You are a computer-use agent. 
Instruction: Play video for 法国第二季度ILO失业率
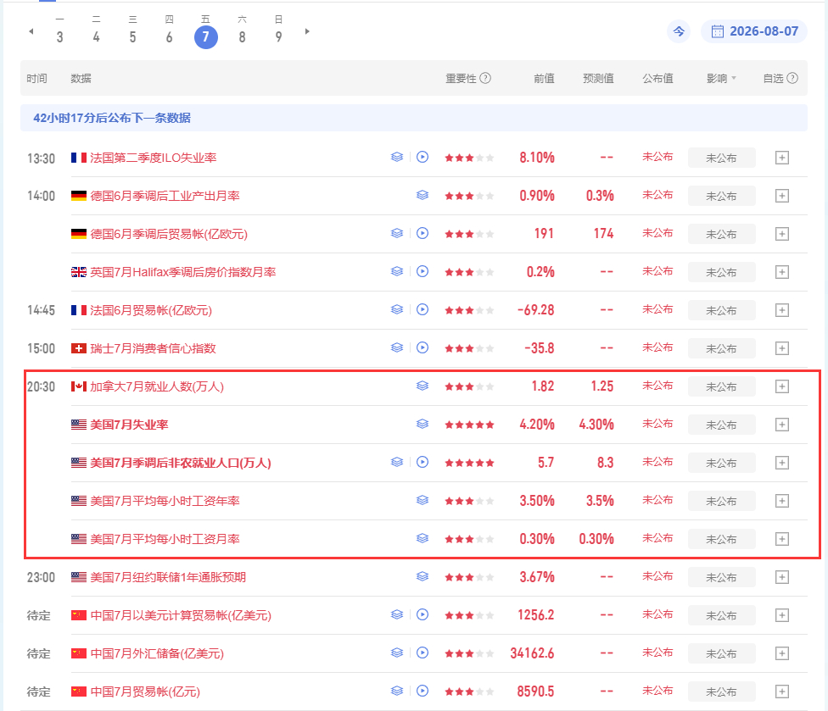pos(422,157)
